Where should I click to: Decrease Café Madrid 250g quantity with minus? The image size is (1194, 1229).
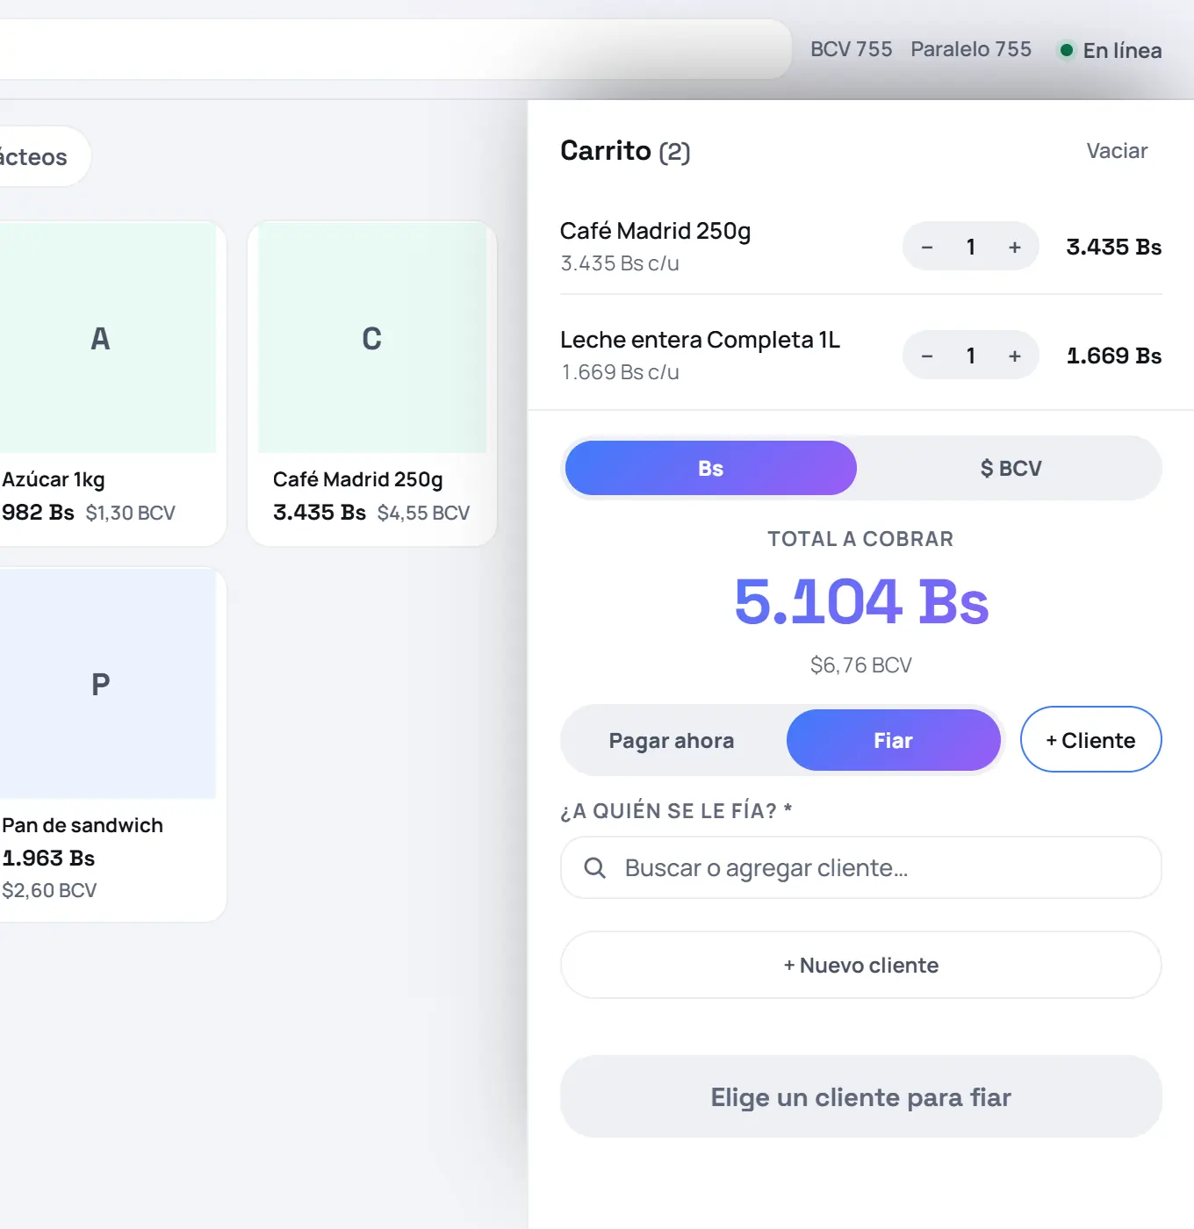pos(927,248)
